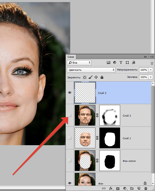Add layer style fx icon

pyautogui.click(x=111, y=188)
